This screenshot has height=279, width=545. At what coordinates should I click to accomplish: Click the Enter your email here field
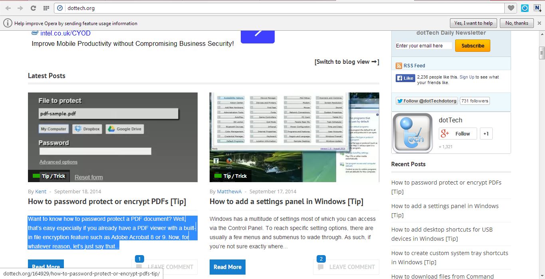[x=422, y=45]
